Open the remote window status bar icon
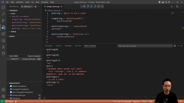184x103 pixels. pyautogui.click(x=2, y=101)
